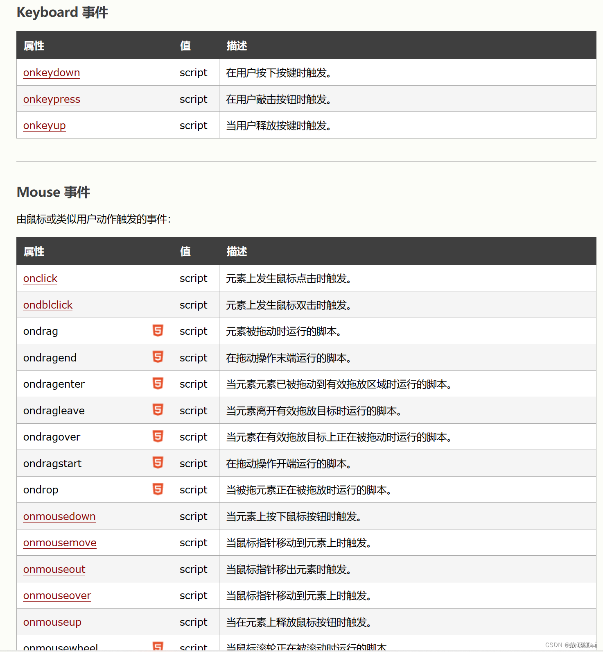Click description 当用户释放按键时触发

(278, 125)
